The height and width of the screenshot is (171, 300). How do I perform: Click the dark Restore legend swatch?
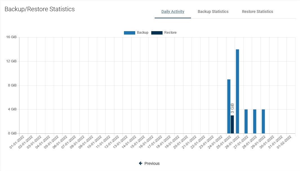click(157, 33)
